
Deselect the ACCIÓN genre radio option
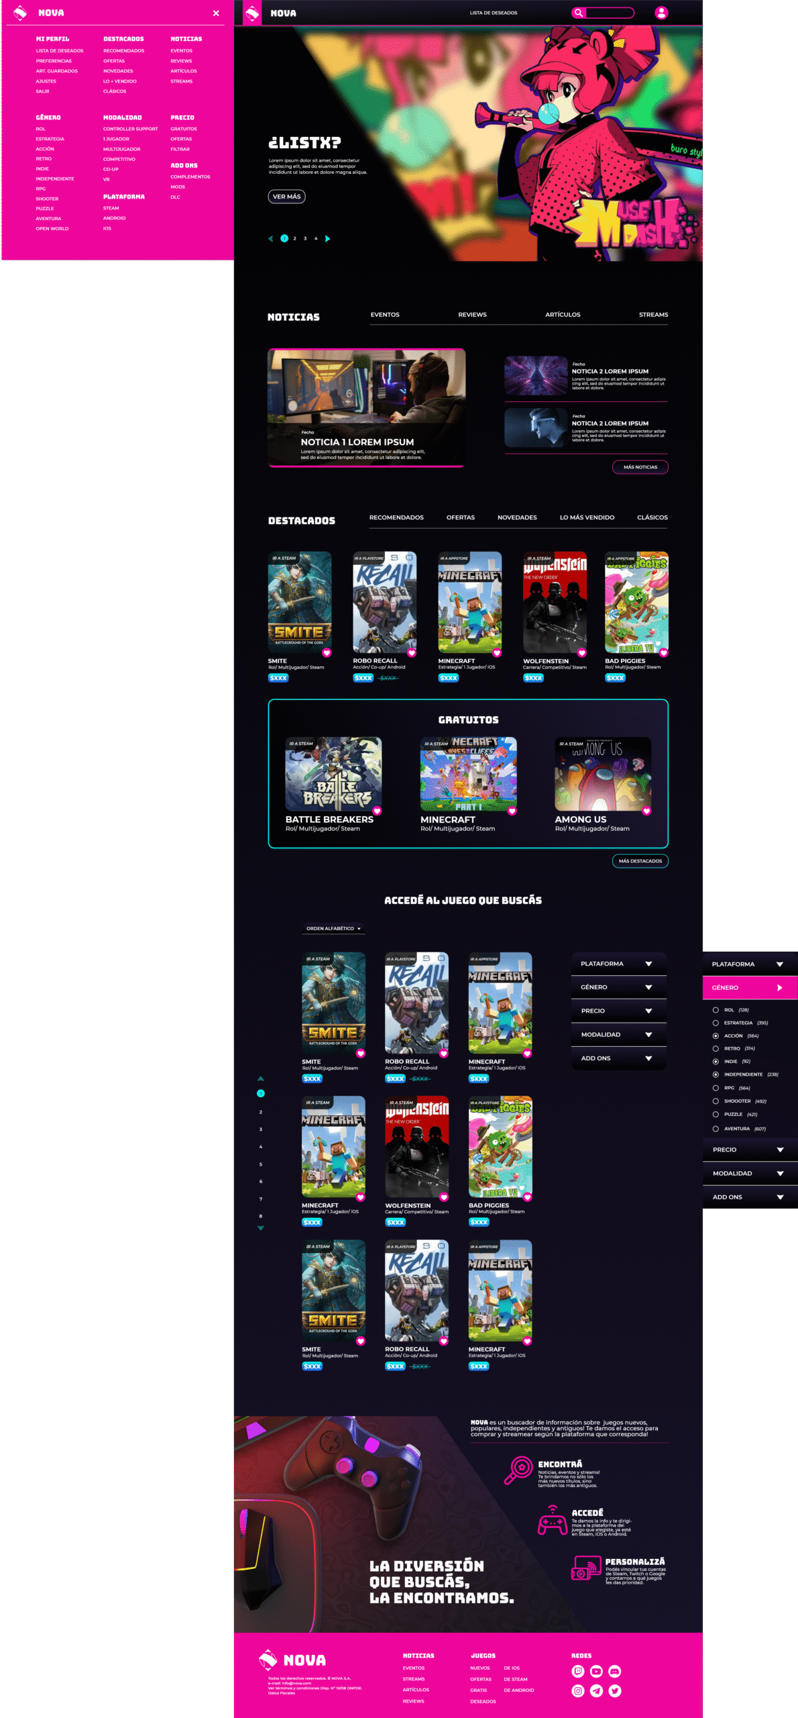[x=716, y=1035]
